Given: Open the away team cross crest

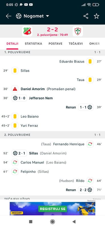Looking at the screenshot, I should click(x=78, y=31).
